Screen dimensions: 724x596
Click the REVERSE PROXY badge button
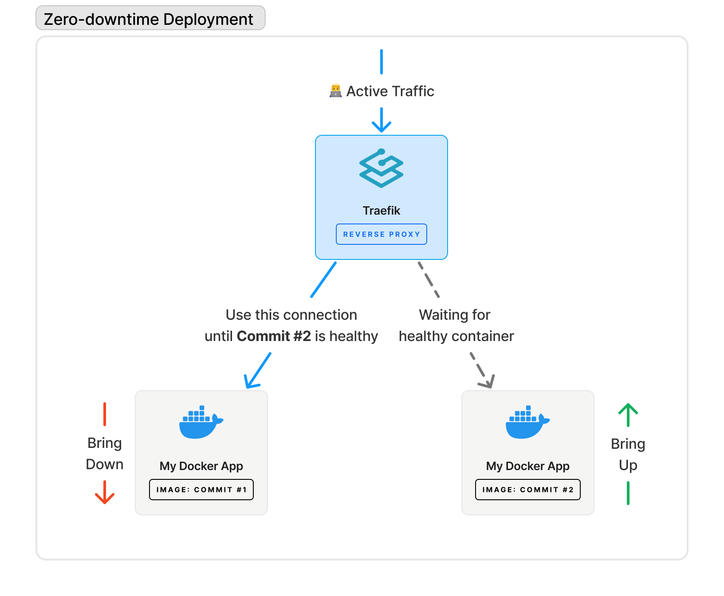381,234
